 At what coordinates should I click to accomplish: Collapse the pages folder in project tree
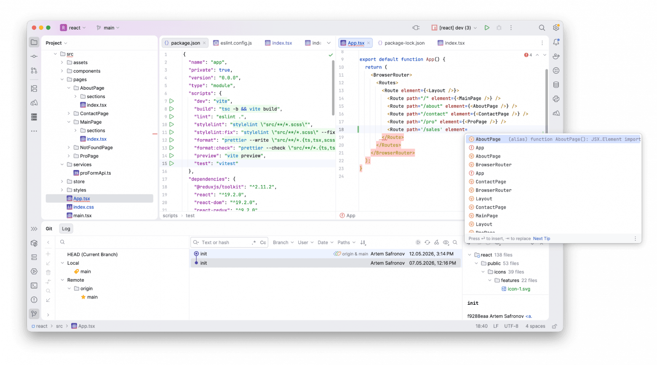(62, 80)
